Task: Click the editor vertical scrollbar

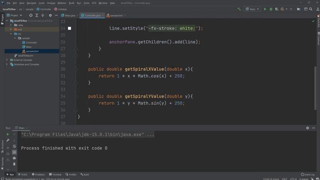Action: coord(315,88)
